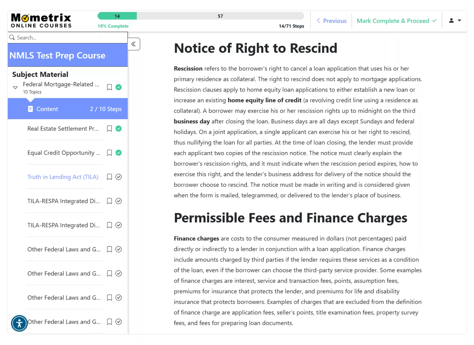Toggle completion check for Truth in Lending Act
The height and width of the screenshot is (345, 474).
click(119, 177)
